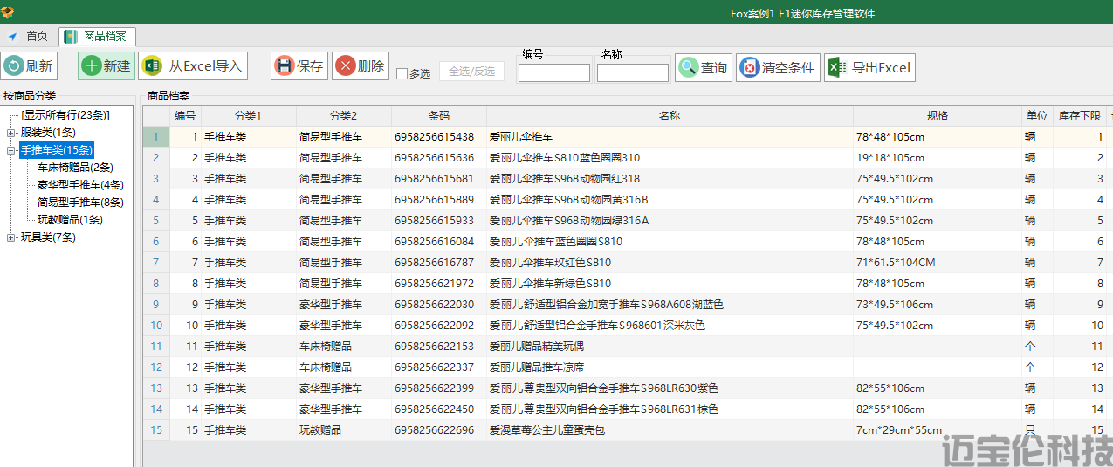Collapse the 手推车类 tree node

[x=10, y=150]
